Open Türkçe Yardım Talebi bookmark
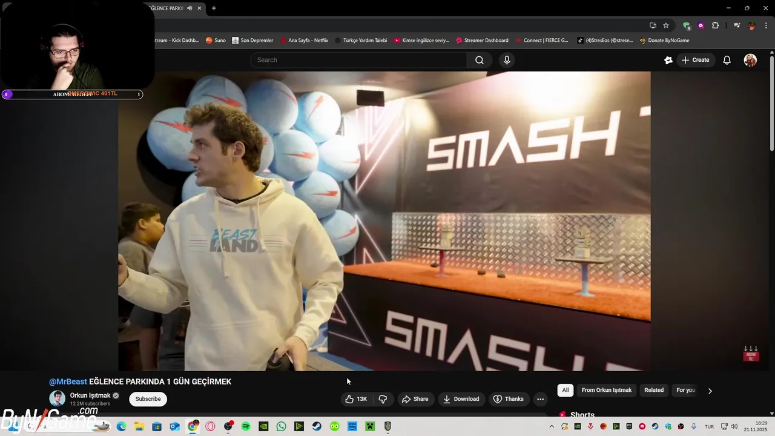This screenshot has width=775, height=436. tap(361, 41)
